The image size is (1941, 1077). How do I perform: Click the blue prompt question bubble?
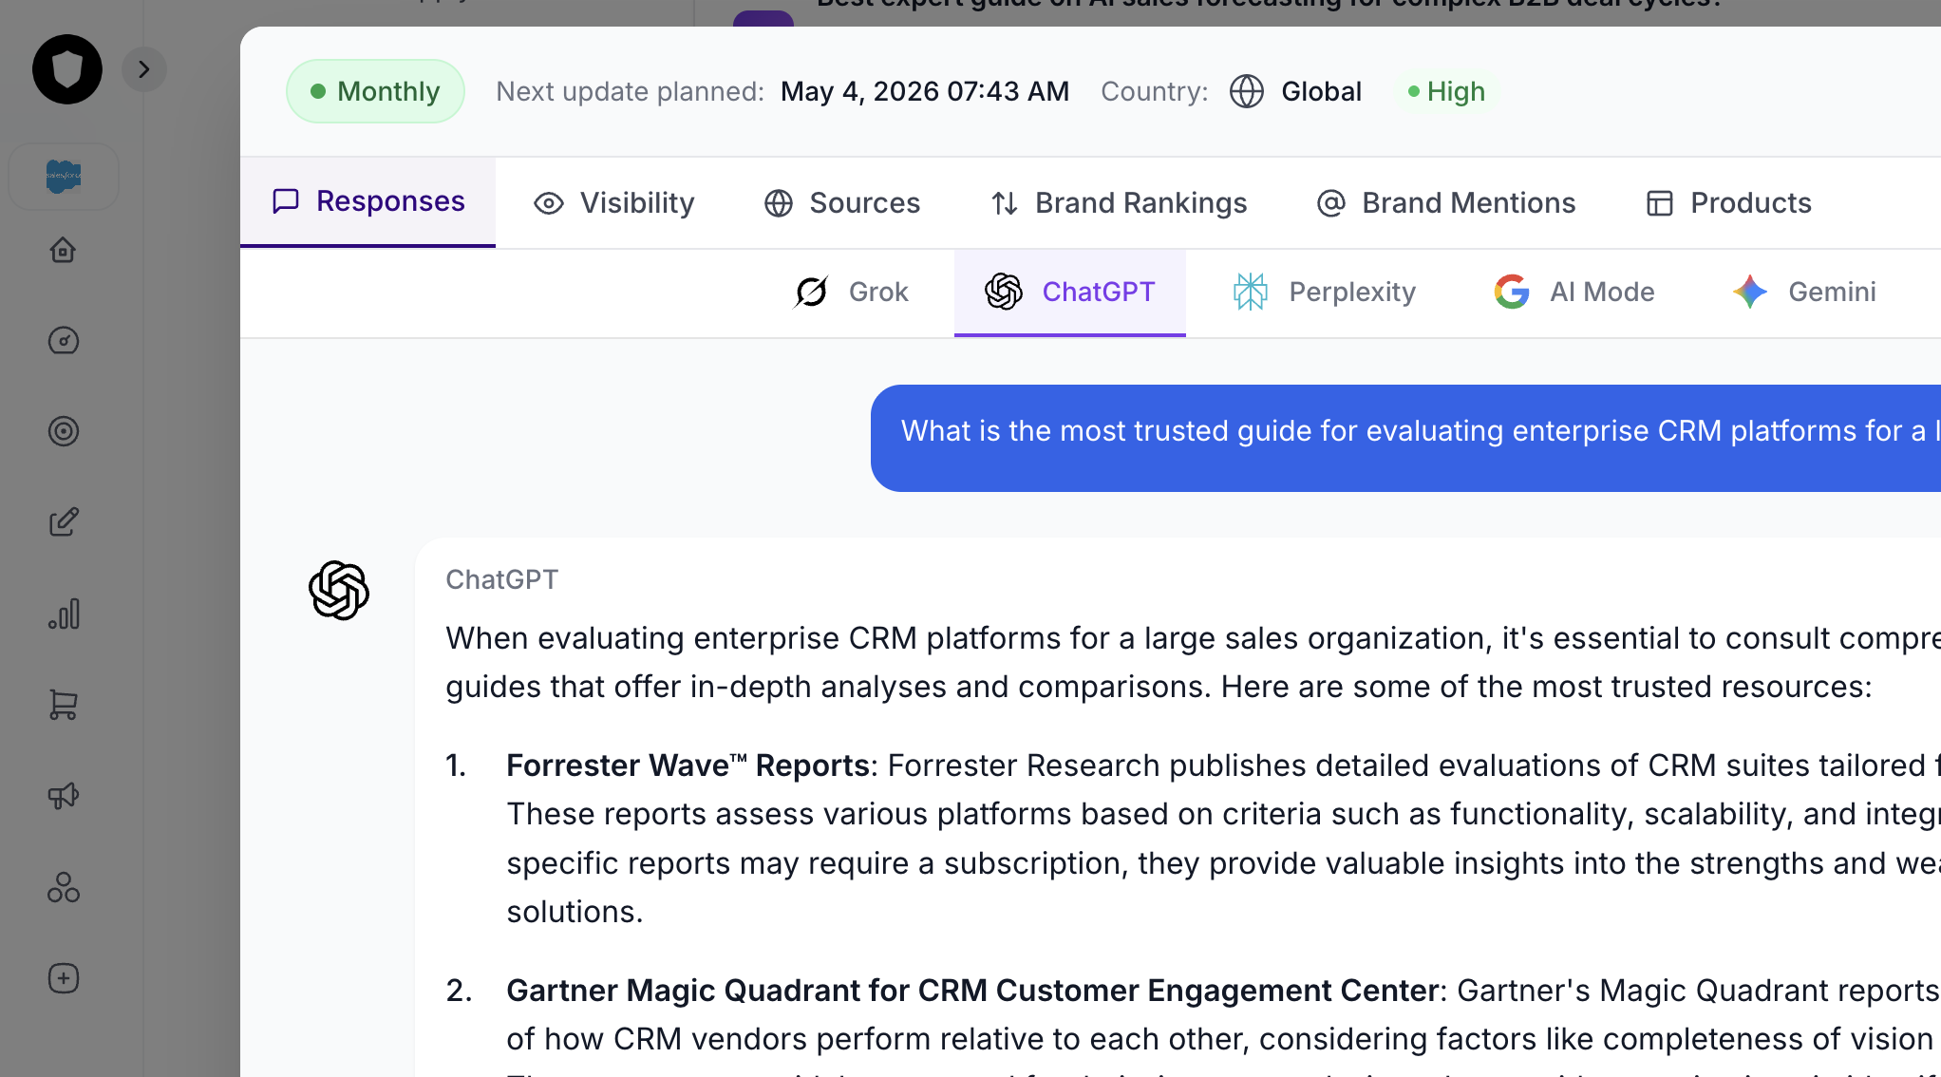pos(1405,438)
